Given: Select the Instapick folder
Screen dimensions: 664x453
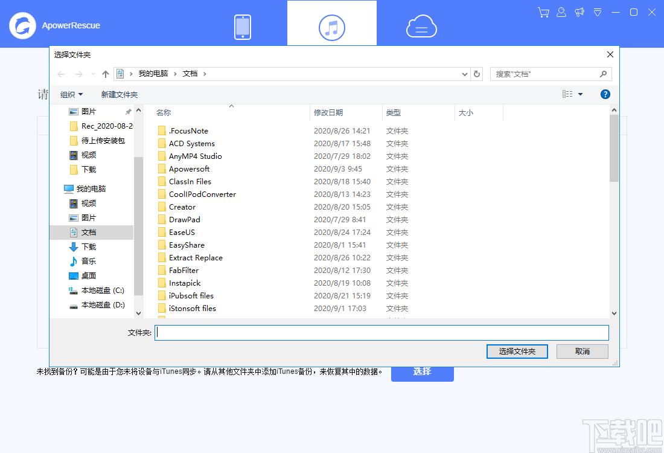Looking at the screenshot, I should [179, 283].
